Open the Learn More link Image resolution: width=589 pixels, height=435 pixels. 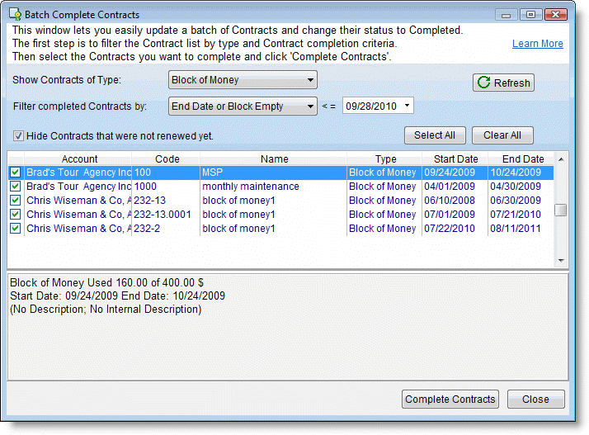pyautogui.click(x=537, y=44)
